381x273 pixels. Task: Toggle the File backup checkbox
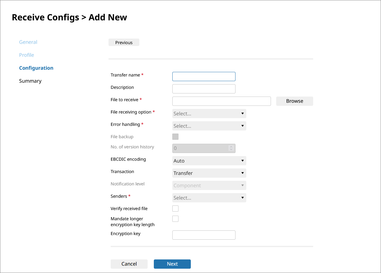tap(175, 137)
